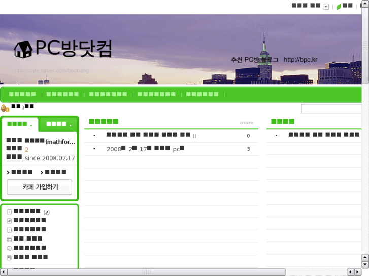Image resolution: width=369 pixels, height=276 pixels.
Task: Open the first item in green menu bar
Action: click(22, 94)
